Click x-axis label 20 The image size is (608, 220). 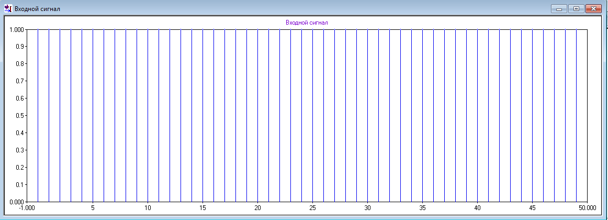(257, 208)
